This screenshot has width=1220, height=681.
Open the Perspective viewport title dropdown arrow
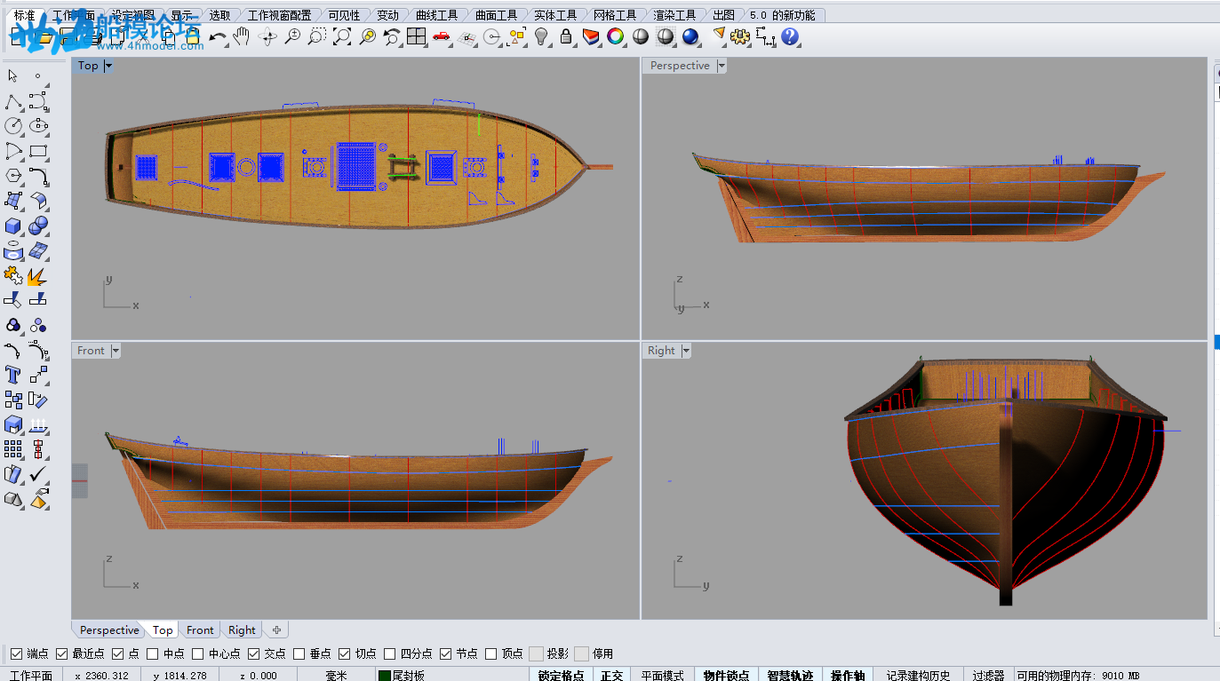tap(722, 66)
